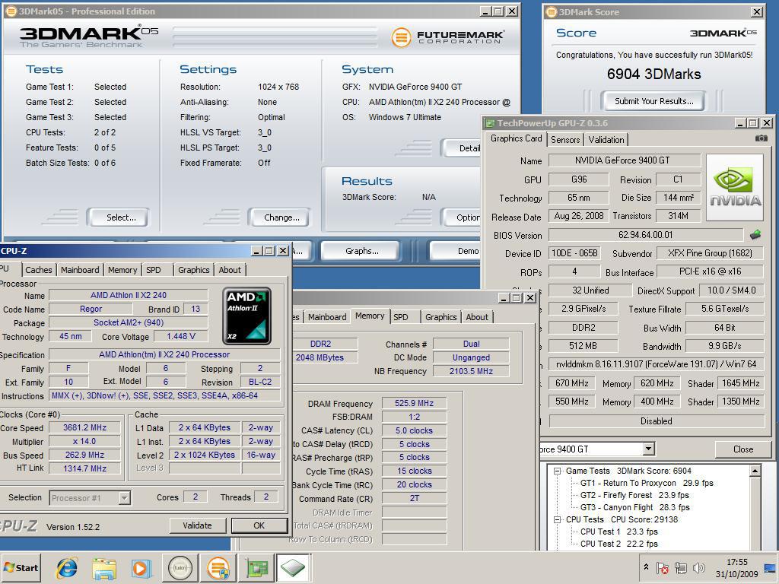The image size is (779, 584).
Task: Click Select... button under Tests
Action: pos(119,217)
